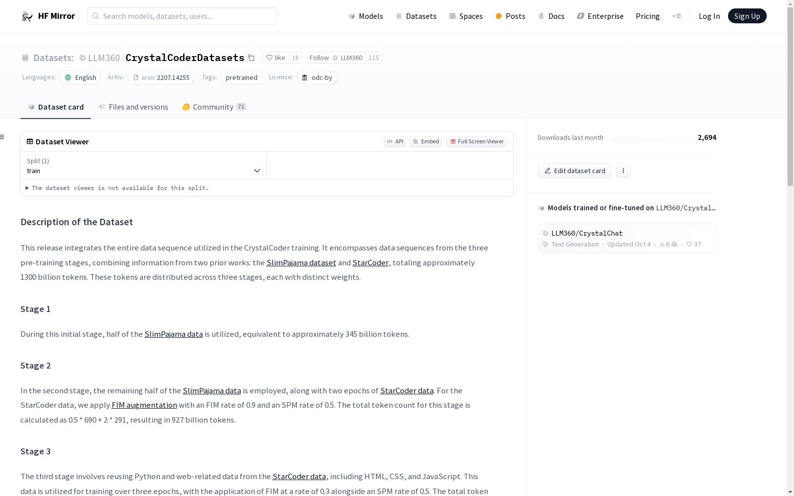Click the Stage 3 heading
The image size is (794, 496).
point(35,452)
